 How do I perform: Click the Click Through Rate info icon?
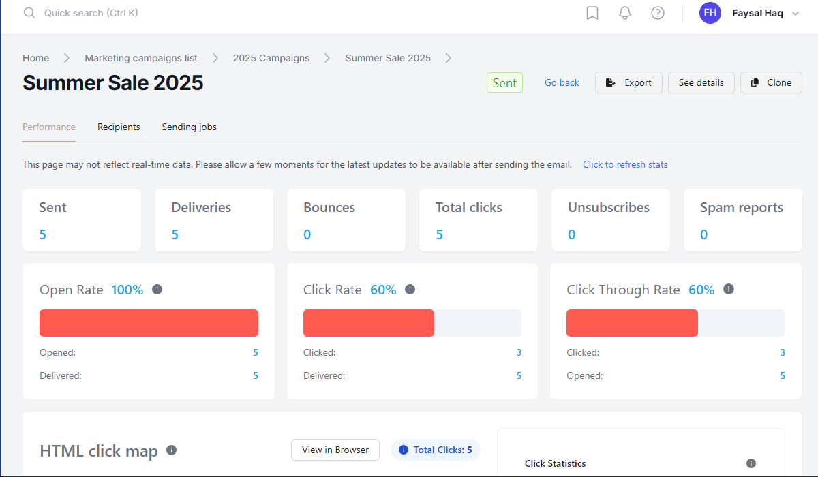728,289
